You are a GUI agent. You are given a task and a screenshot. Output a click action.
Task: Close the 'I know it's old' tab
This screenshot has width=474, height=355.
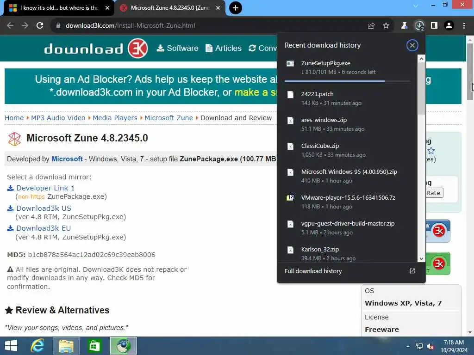point(107,8)
